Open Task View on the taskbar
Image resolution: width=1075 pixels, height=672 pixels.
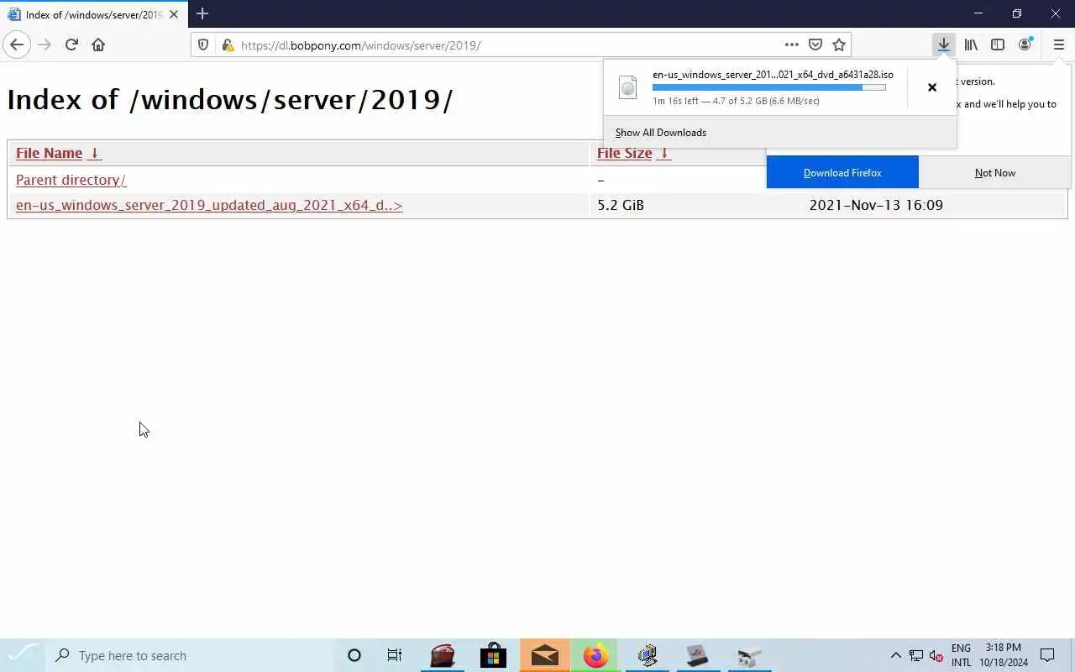[x=394, y=655]
